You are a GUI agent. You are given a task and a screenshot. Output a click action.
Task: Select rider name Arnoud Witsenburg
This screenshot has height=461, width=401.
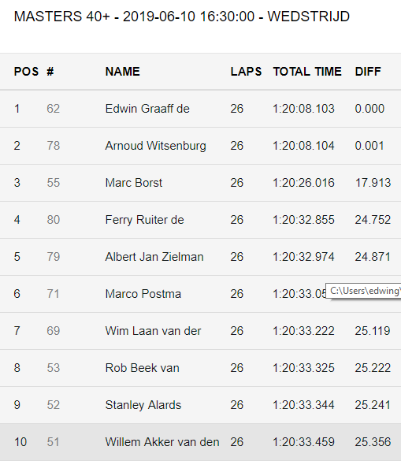point(155,146)
